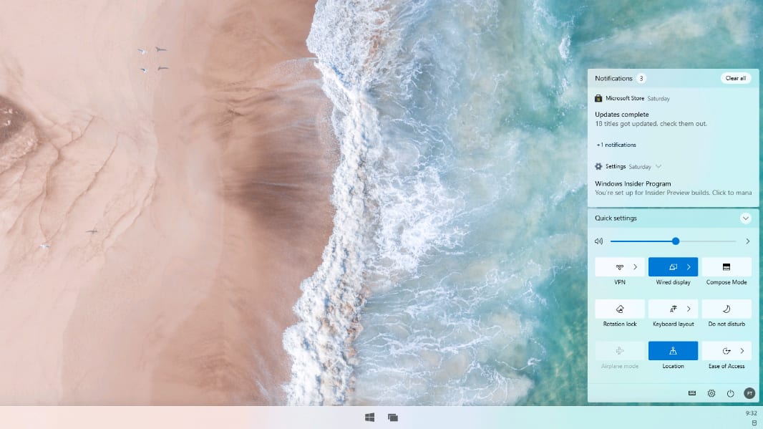Click the Ease of Access tile icon
763x429 pixels.
click(726, 351)
